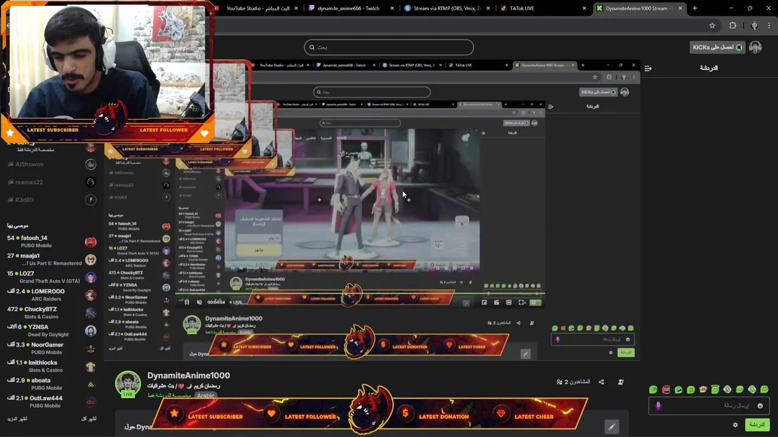Pick the first green emote on left
Image resolution: width=778 pixels, height=437 pixels.
coord(653,390)
